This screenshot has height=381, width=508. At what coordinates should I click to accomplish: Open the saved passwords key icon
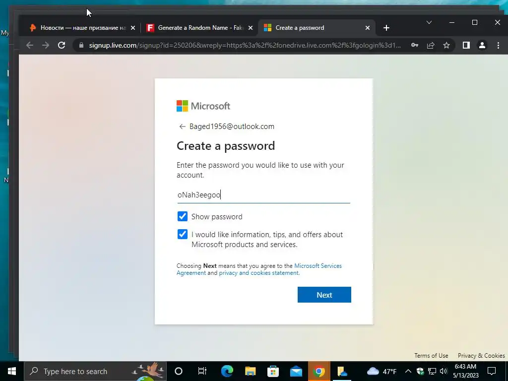pos(415,45)
